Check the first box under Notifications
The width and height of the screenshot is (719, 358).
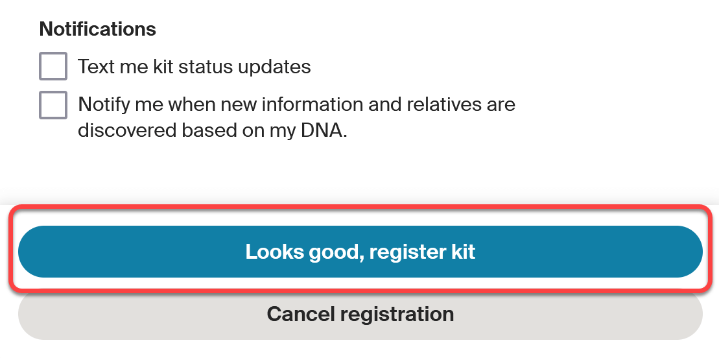click(x=53, y=66)
